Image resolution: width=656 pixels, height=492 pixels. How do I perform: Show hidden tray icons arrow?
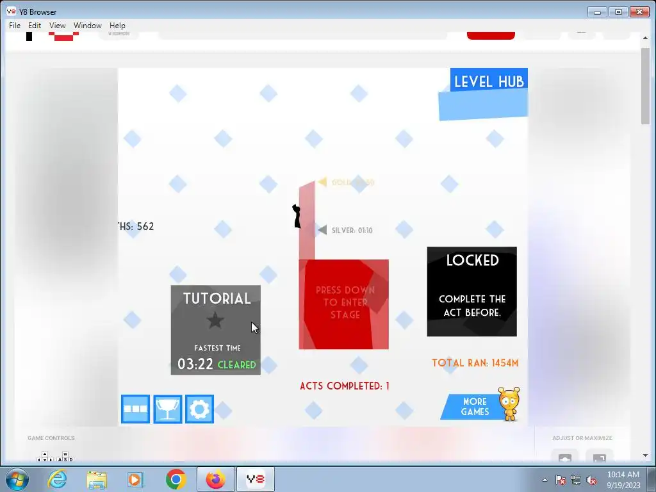545,480
